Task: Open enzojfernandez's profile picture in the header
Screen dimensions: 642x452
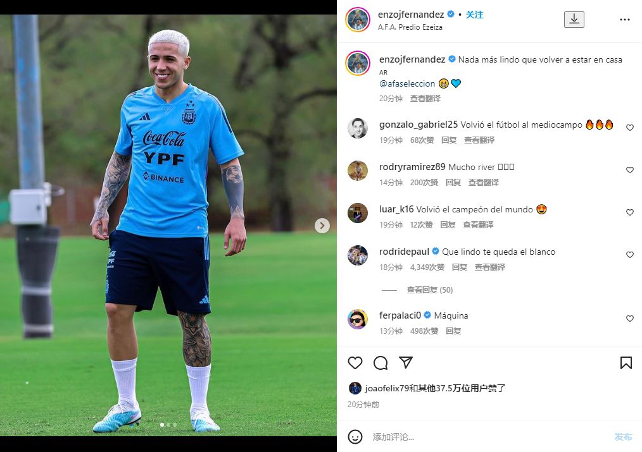Action: click(358, 19)
